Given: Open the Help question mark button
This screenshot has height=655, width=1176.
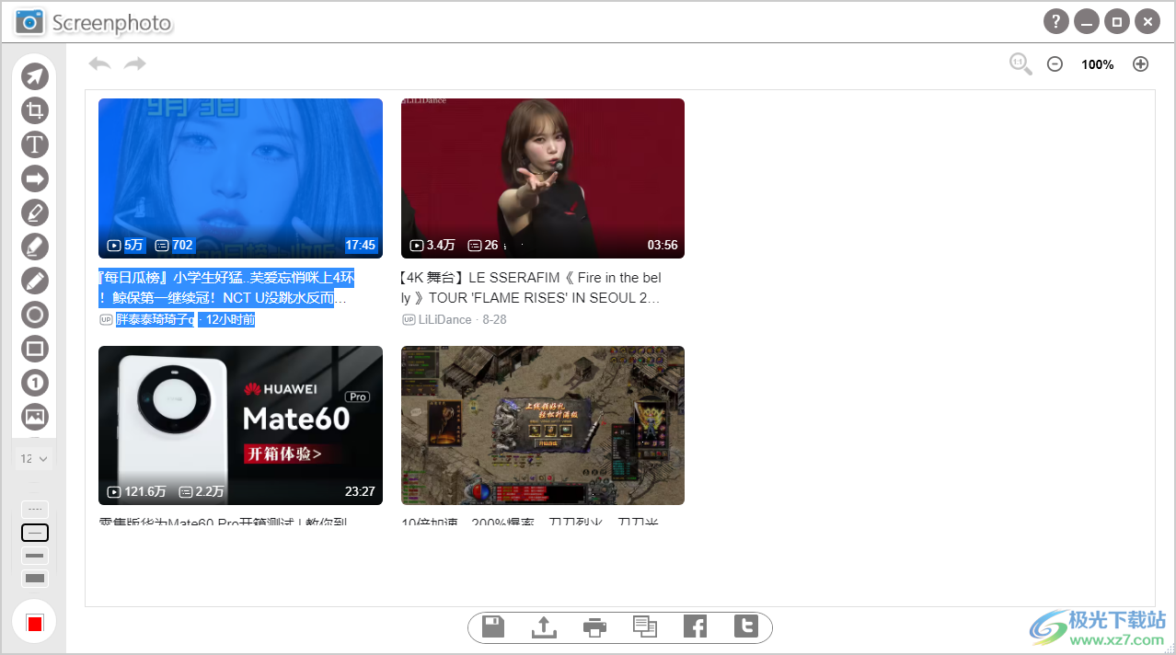Looking at the screenshot, I should (1055, 21).
